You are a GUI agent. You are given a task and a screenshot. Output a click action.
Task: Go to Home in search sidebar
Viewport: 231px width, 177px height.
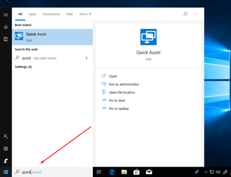tap(6, 27)
